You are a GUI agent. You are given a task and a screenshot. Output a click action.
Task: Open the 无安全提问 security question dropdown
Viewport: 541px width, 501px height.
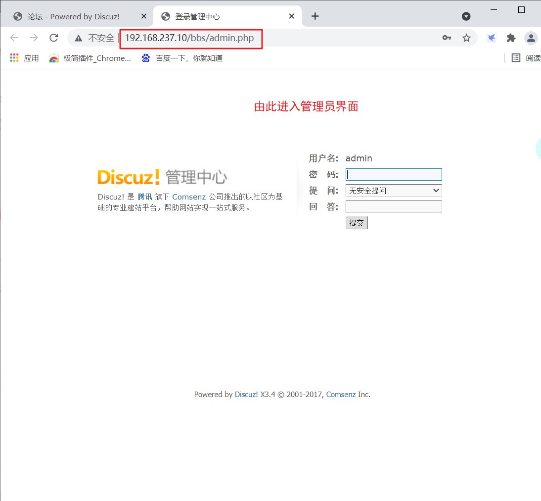394,191
